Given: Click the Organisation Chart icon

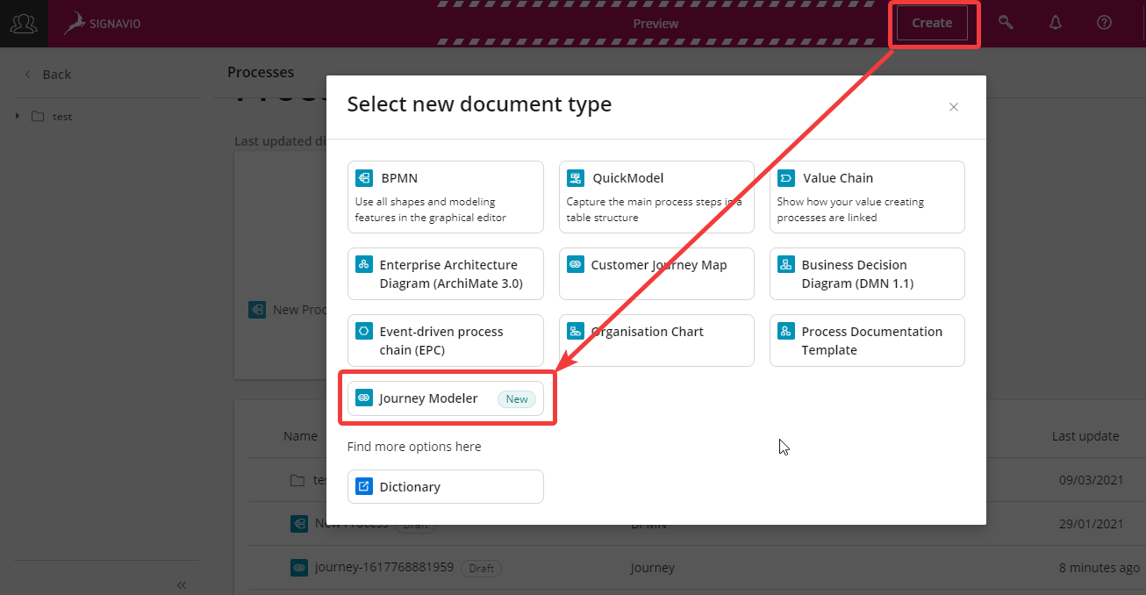Looking at the screenshot, I should (576, 331).
